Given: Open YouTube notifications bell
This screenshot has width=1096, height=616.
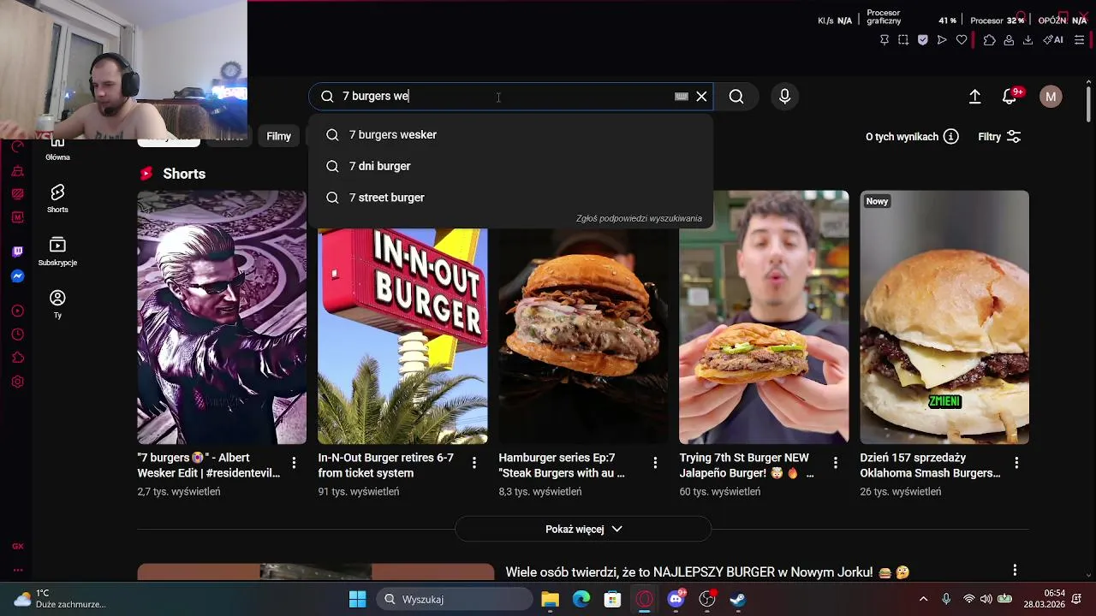Looking at the screenshot, I should (x=1010, y=97).
